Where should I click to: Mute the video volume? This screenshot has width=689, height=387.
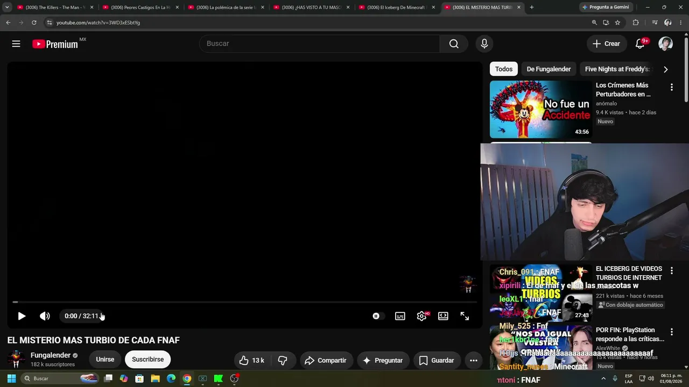click(x=45, y=316)
